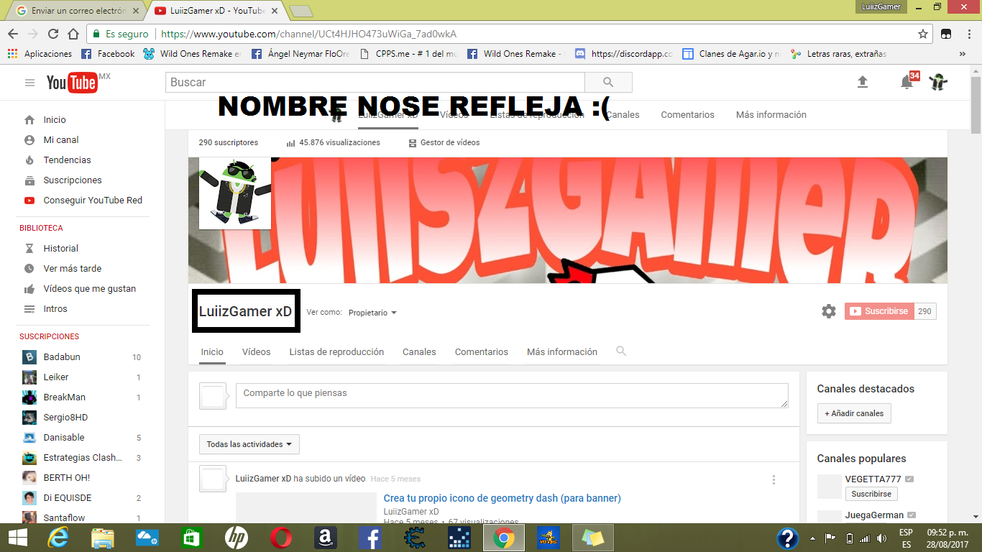Open the Facebook bookmark
982x552 pixels.
coord(108,54)
